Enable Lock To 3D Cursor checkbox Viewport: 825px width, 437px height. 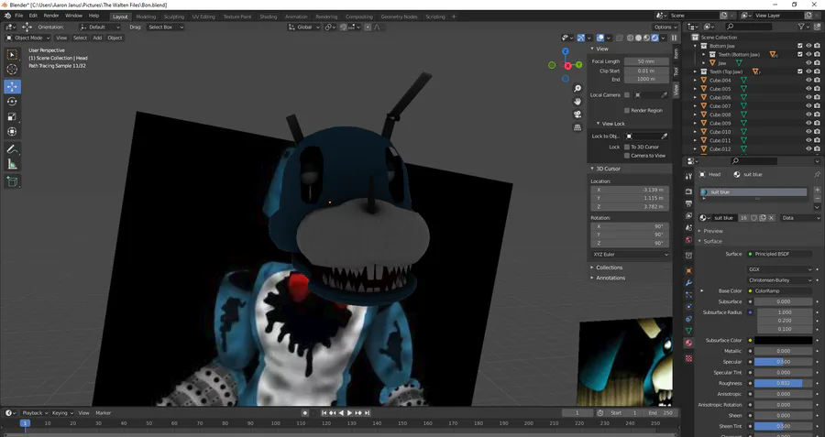click(x=627, y=147)
